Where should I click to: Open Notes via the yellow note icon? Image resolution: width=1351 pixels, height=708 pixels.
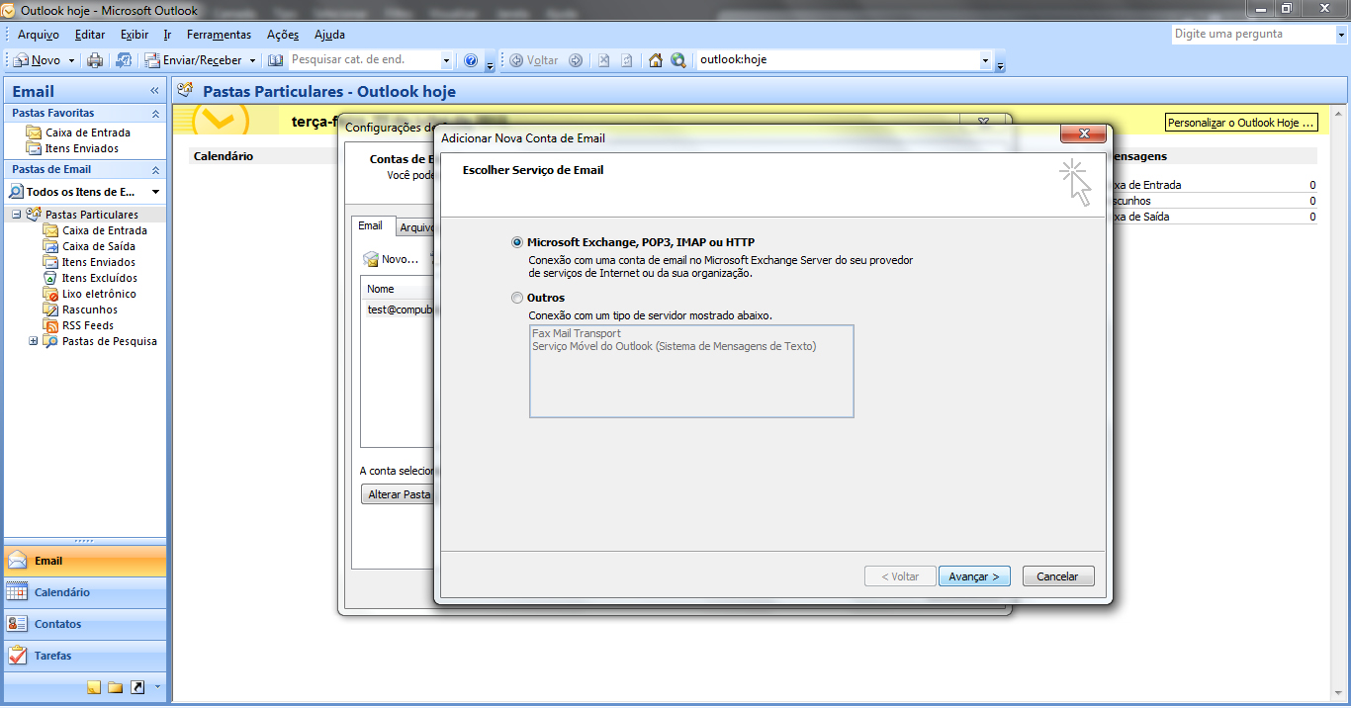(x=94, y=687)
